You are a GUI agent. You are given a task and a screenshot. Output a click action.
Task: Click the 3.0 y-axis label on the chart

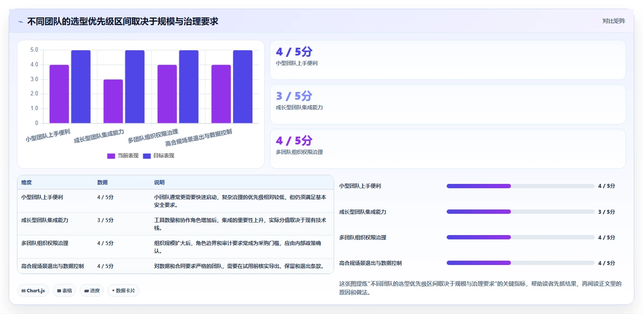34,79
